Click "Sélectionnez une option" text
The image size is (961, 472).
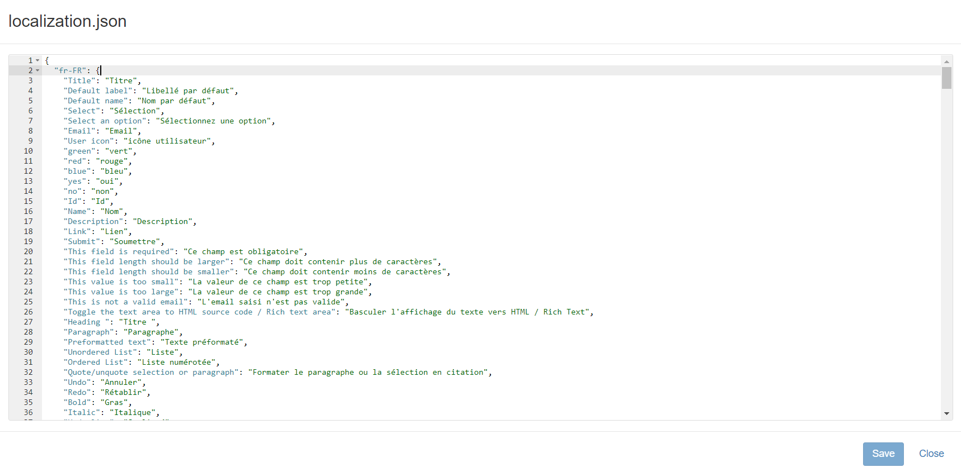[x=213, y=121]
